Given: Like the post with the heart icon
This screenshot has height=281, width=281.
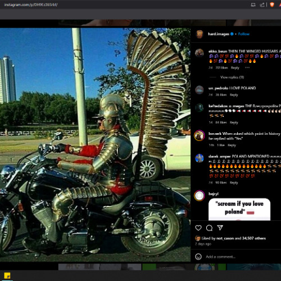Looking at the screenshot, I should coord(198,228).
